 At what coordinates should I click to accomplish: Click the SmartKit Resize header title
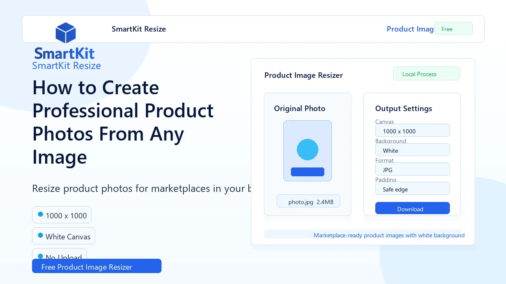139,29
